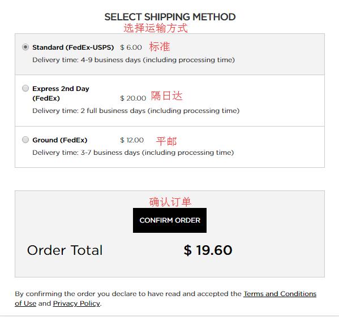Click the 2 full business days description
The image size is (339, 317).
136,111
